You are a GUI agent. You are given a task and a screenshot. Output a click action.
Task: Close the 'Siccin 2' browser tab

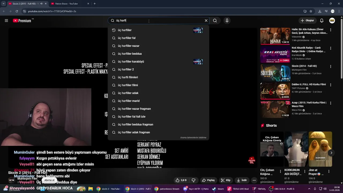[x=46, y=4]
